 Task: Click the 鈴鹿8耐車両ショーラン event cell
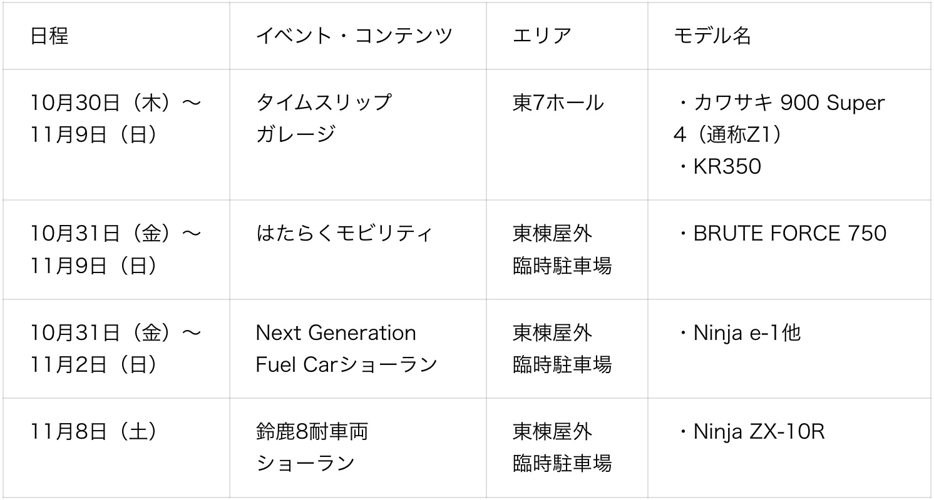(312, 447)
